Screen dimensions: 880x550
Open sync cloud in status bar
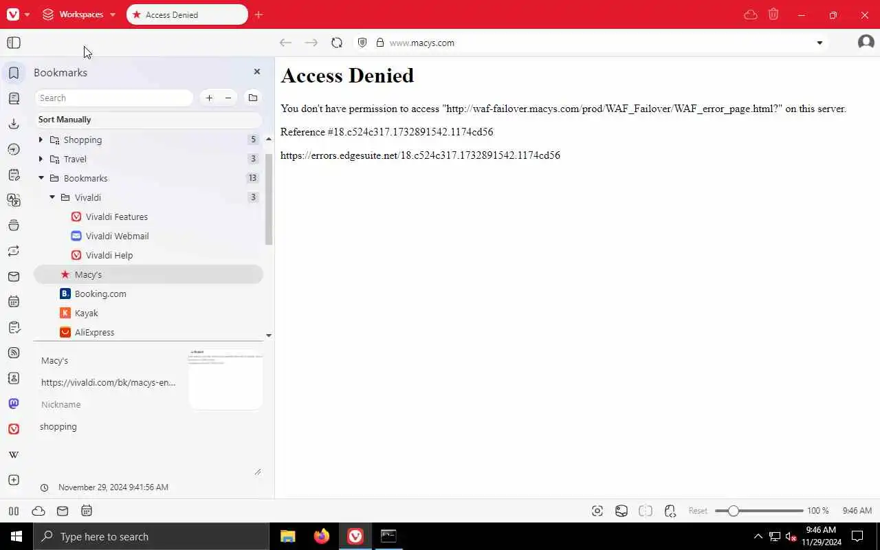[38, 511]
